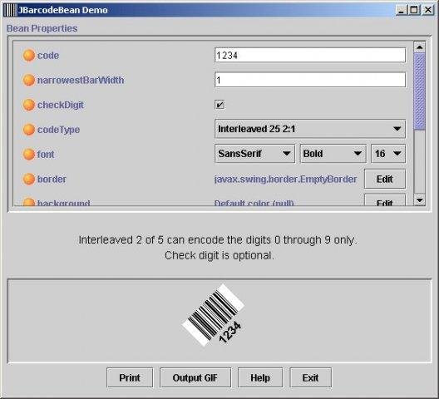Click the code input field containing 1234

[x=310, y=55]
